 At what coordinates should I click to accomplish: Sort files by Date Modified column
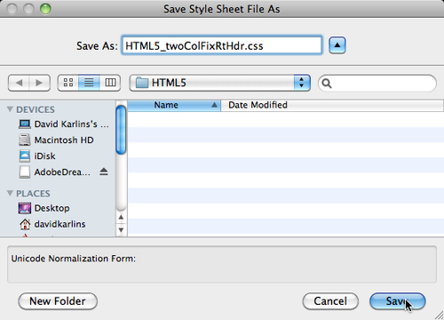[332, 105]
